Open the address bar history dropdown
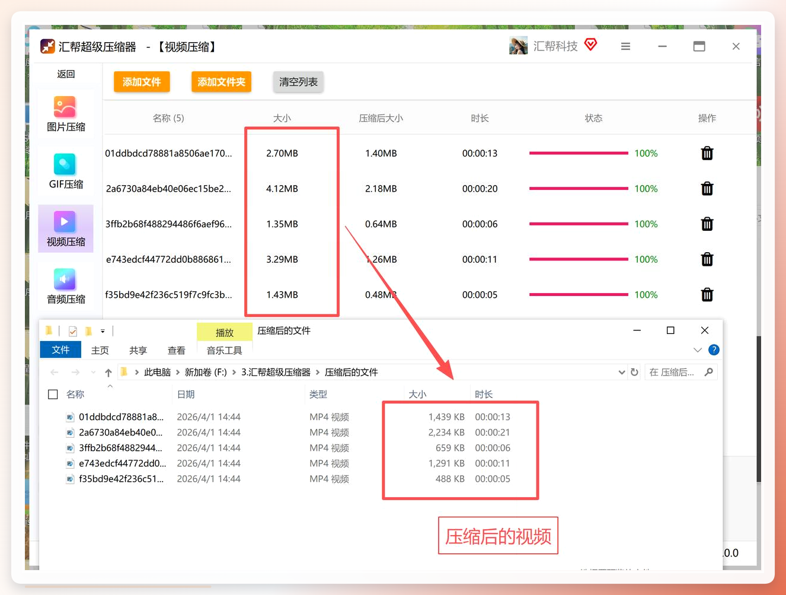This screenshot has height=595, width=786. click(621, 373)
